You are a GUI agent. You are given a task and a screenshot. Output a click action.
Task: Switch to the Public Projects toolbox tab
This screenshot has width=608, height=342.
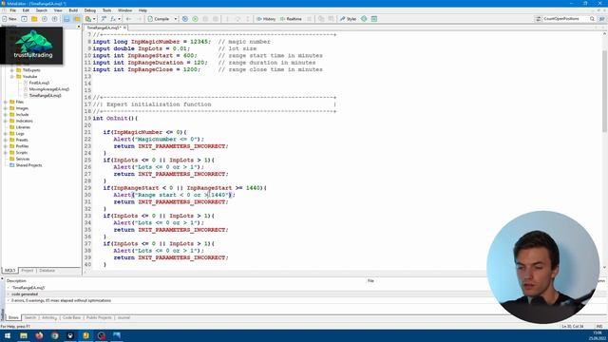99,317
